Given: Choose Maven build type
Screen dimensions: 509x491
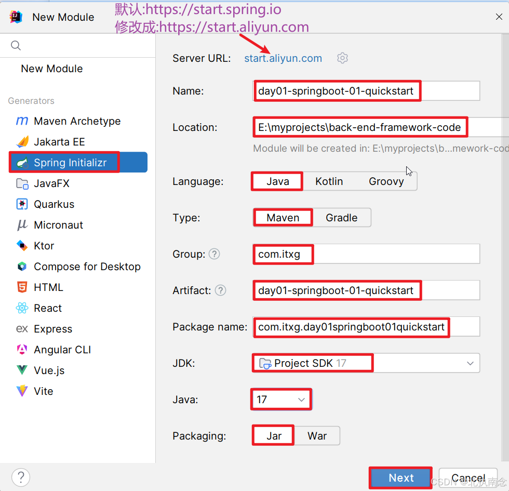Looking at the screenshot, I should point(283,218).
